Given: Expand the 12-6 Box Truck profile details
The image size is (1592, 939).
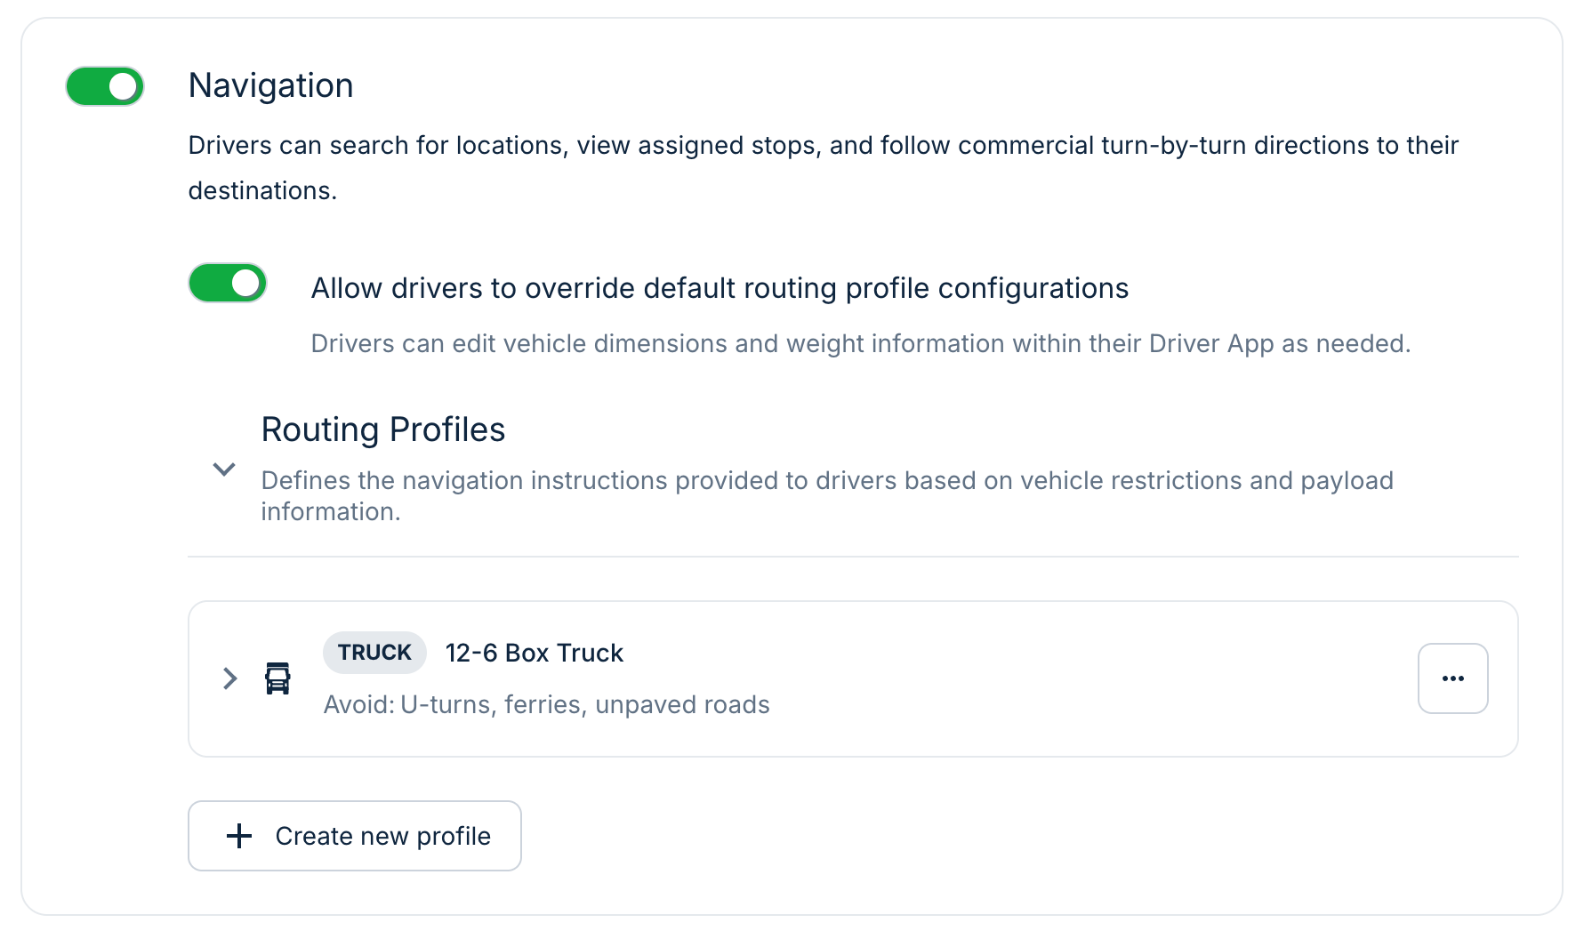Looking at the screenshot, I should (229, 678).
